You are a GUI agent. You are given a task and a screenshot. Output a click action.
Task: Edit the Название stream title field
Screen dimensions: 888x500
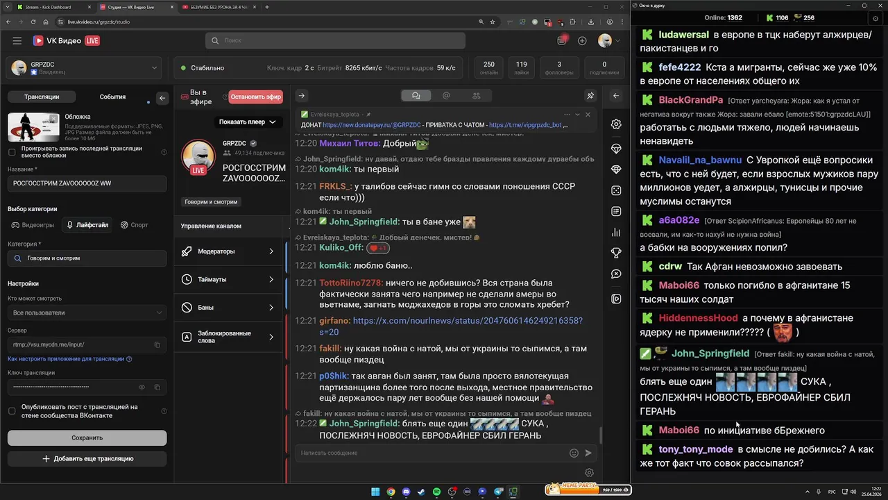click(87, 183)
